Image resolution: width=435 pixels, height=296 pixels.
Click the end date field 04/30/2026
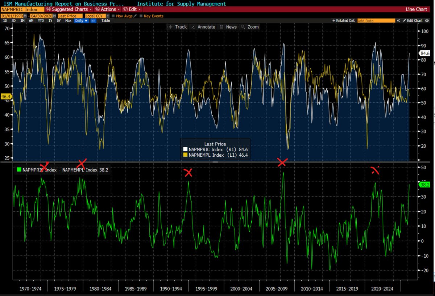[x=41, y=16]
